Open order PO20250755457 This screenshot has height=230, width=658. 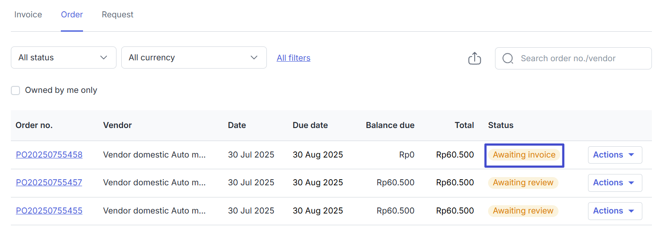tap(49, 183)
